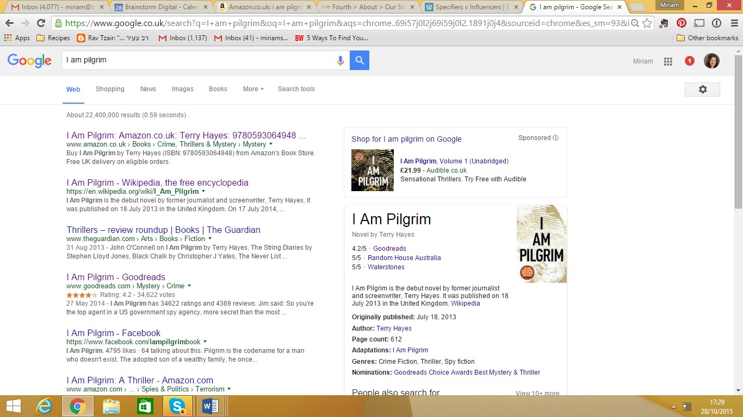Switch to Word in the taskbar

210,406
